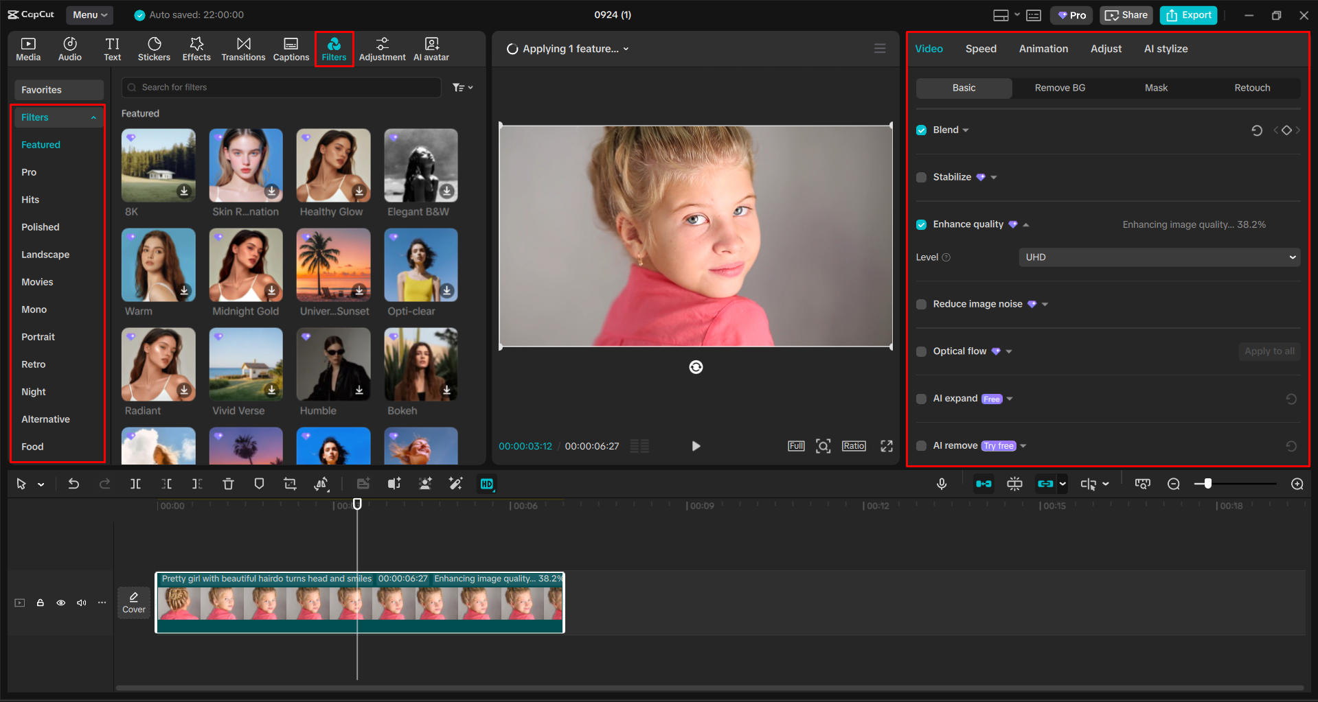Click the Export button
The image size is (1318, 702).
[x=1188, y=14]
